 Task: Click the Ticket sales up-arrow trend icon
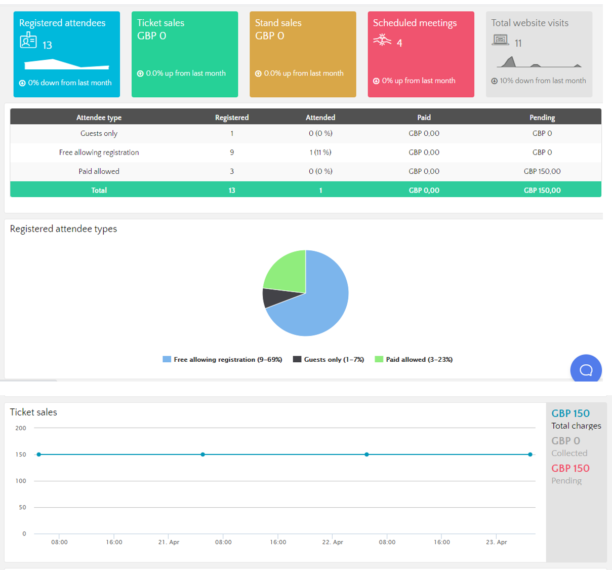(140, 74)
